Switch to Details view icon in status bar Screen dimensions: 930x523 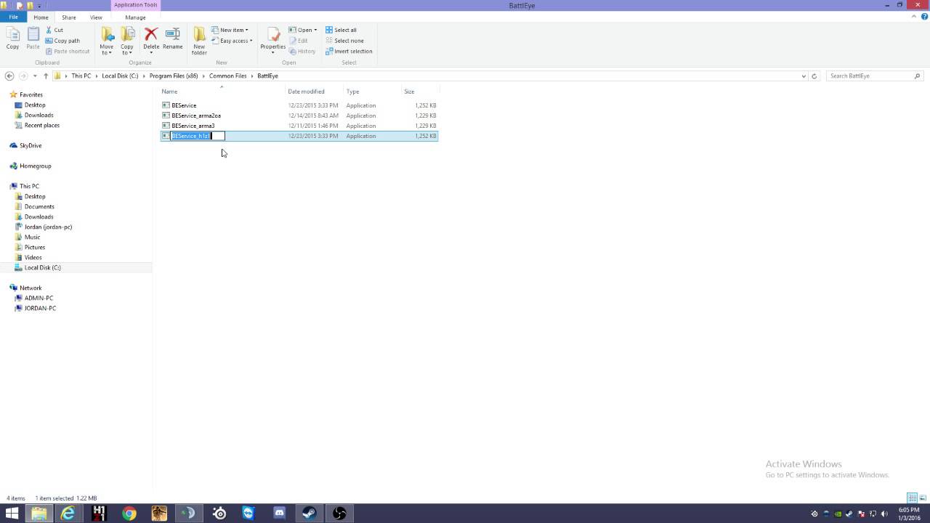[x=912, y=498]
